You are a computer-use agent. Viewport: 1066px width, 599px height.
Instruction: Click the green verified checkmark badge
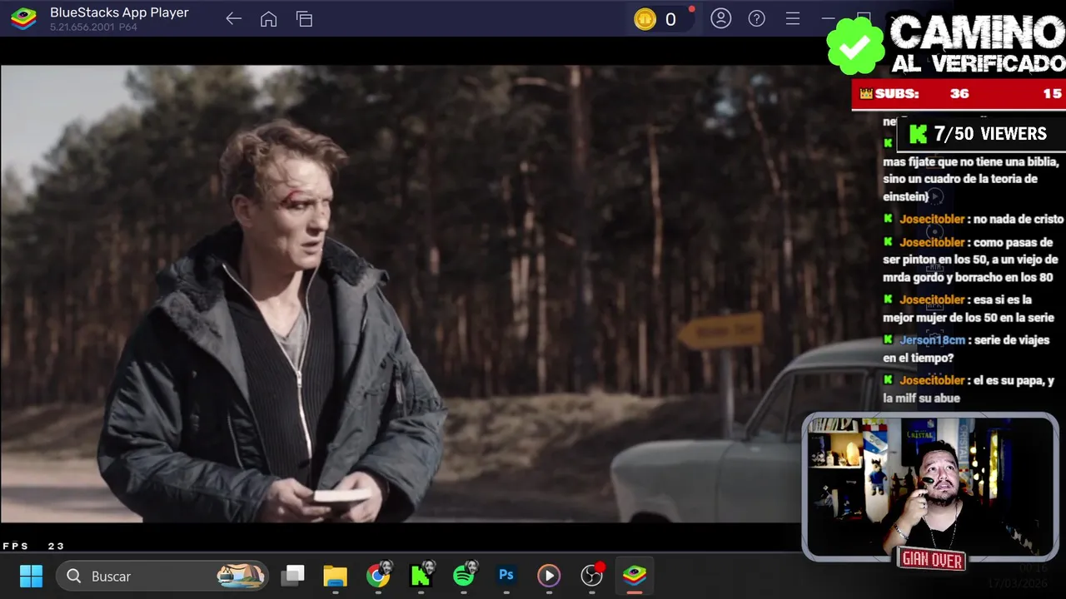point(855,46)
